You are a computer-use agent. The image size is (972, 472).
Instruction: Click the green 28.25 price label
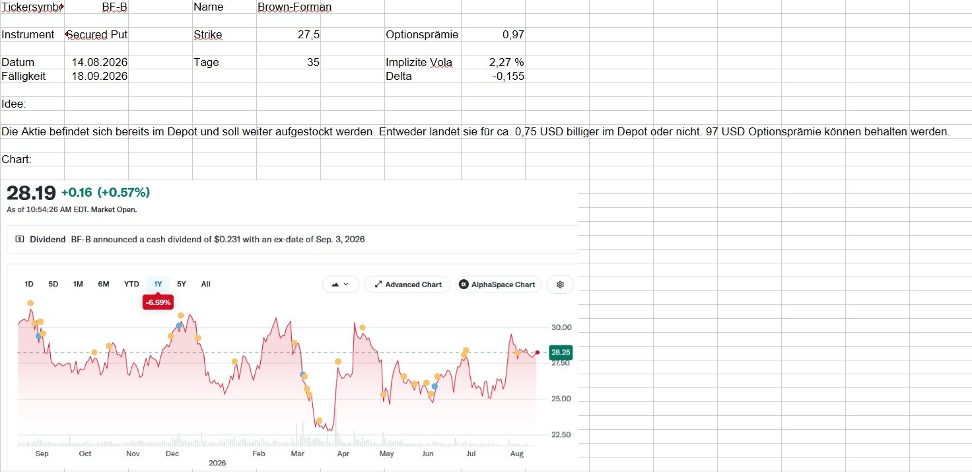pos(561,353)
